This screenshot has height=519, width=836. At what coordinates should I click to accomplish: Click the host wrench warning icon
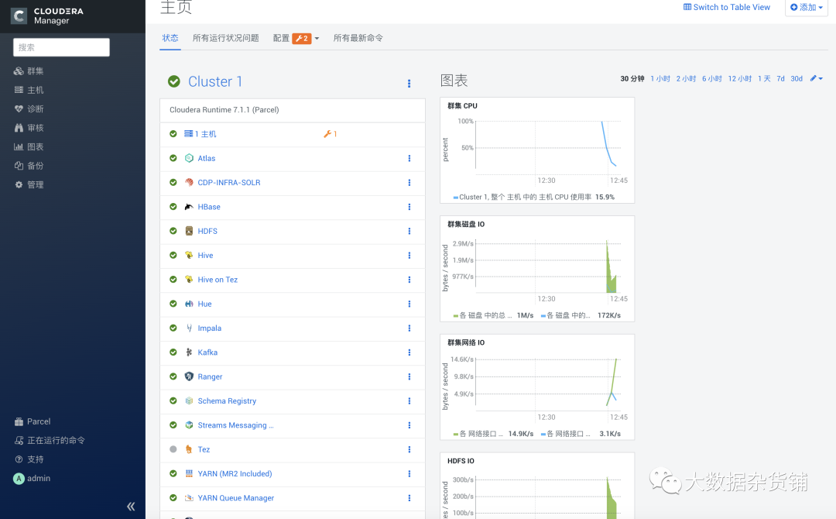coord(327,134)
